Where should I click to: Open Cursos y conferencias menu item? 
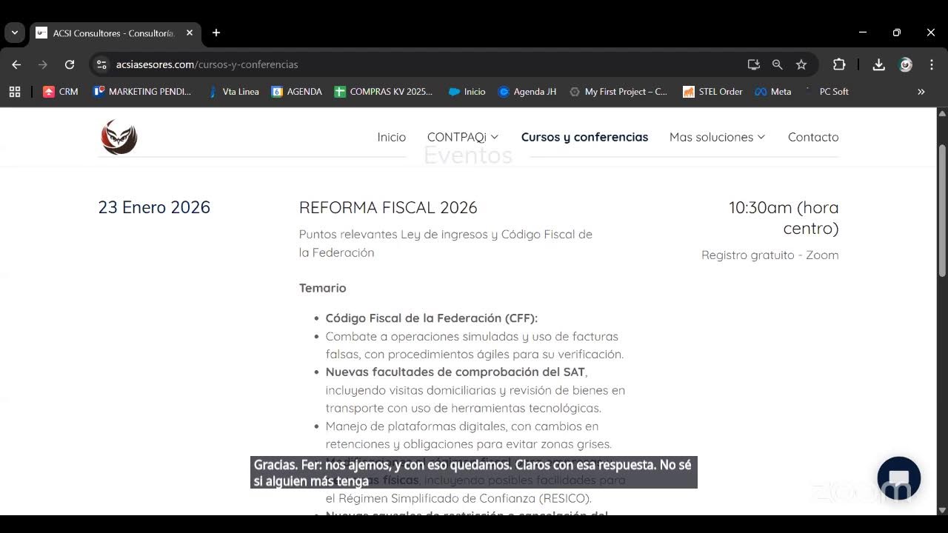pos(584,137)
